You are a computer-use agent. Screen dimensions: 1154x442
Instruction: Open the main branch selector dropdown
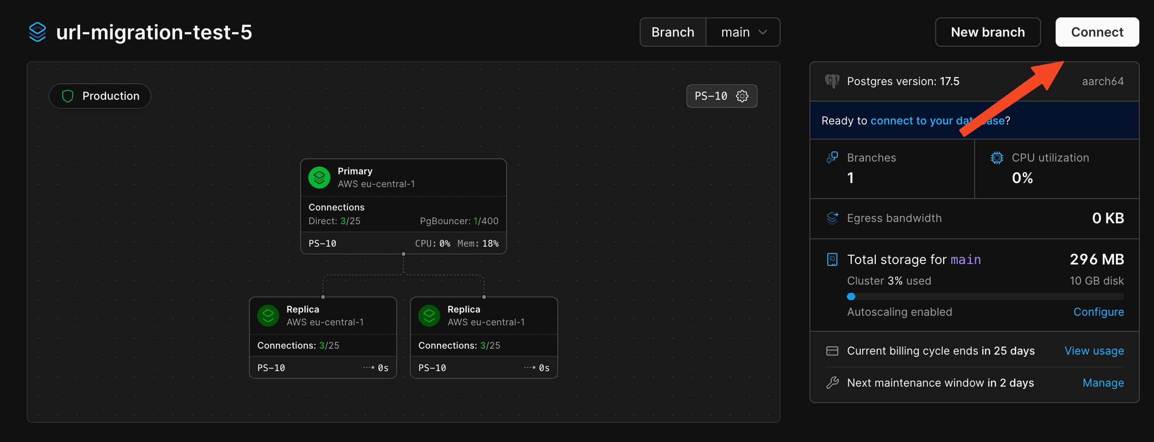tap(742, 32)
